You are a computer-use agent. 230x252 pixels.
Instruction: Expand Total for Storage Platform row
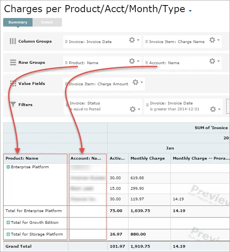pyautogui.click(x=8, y=234)
